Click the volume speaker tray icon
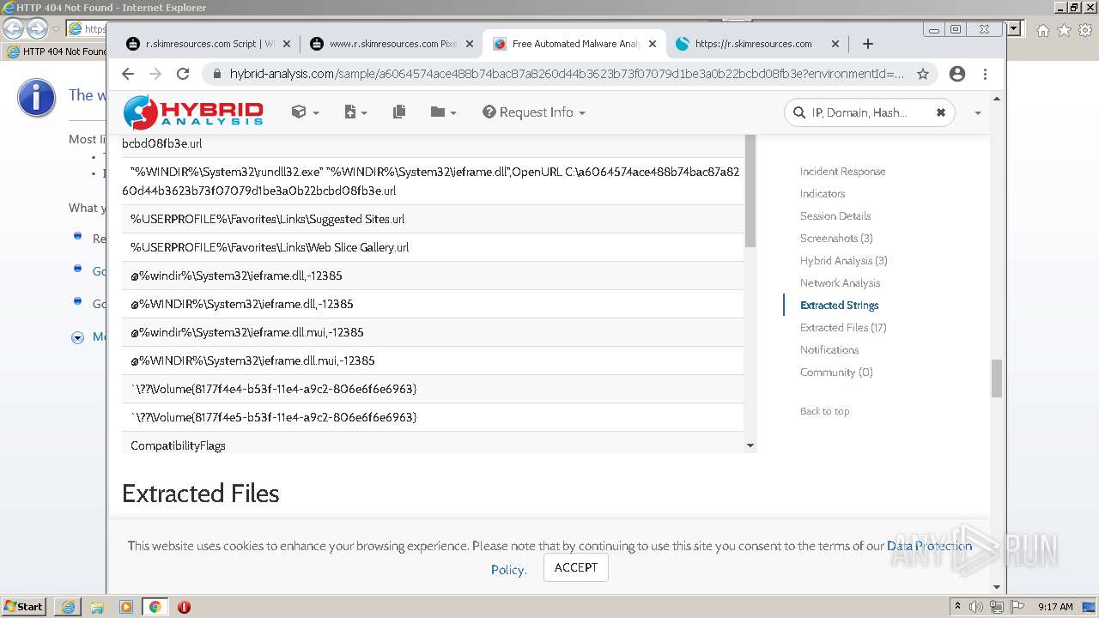The width and height of the screenshot is (1099, 618). click(x=976, y=607)
